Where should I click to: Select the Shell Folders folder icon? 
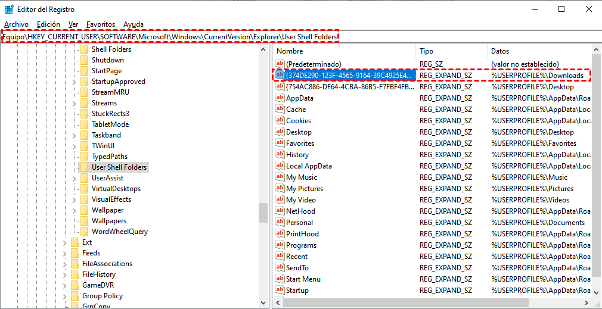[x=84, y=49]
